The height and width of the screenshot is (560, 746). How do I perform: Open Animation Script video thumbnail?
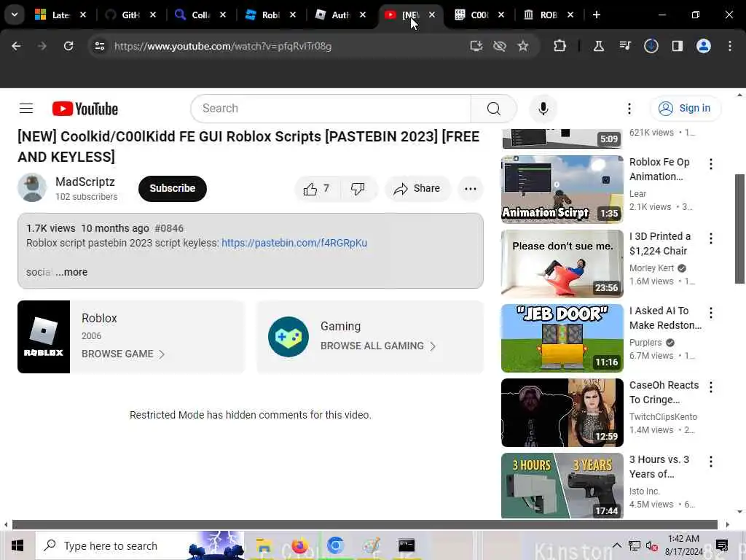(562, 189)
